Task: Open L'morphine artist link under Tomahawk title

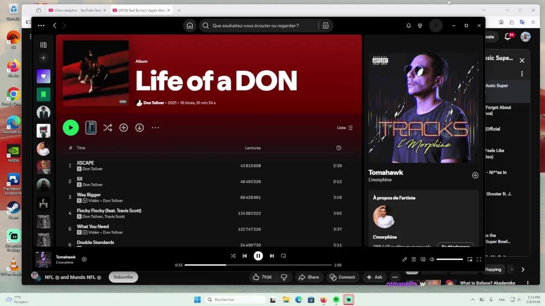Action: coord(380,180)
